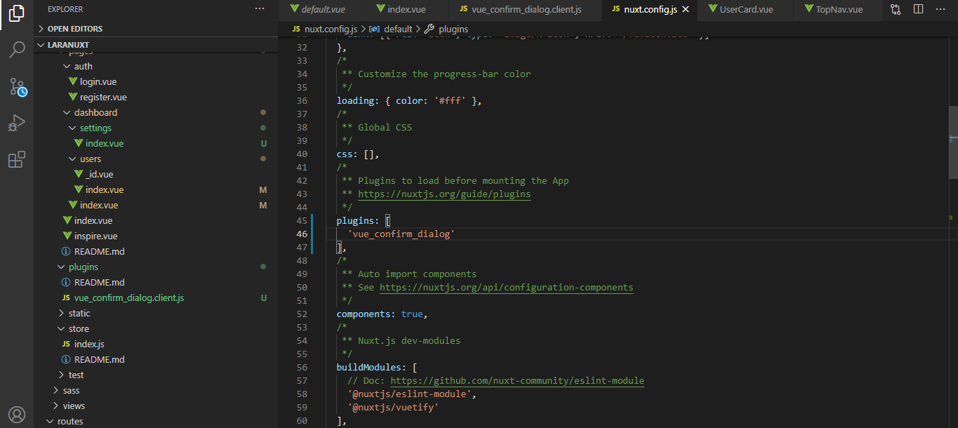This screenshot has height=428, width=958.
Task: Open the Explorer view in activity bar
Action: click(17, 13)
